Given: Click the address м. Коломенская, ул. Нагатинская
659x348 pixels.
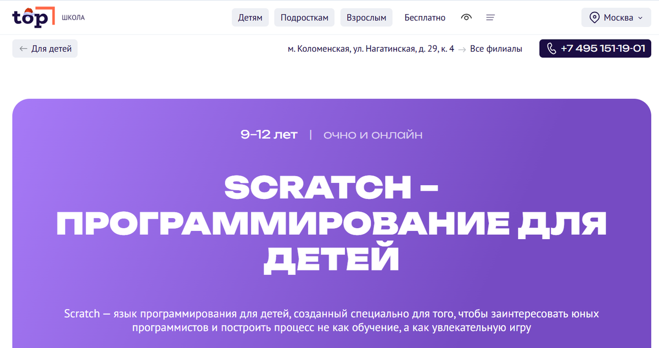Looking at the screenshot, I should click(371, 49).
